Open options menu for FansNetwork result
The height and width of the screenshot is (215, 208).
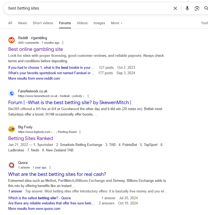pos(88,96)
